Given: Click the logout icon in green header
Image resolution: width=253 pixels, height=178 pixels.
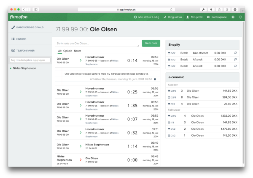Looking at the screenshot, I should point(241,17).
